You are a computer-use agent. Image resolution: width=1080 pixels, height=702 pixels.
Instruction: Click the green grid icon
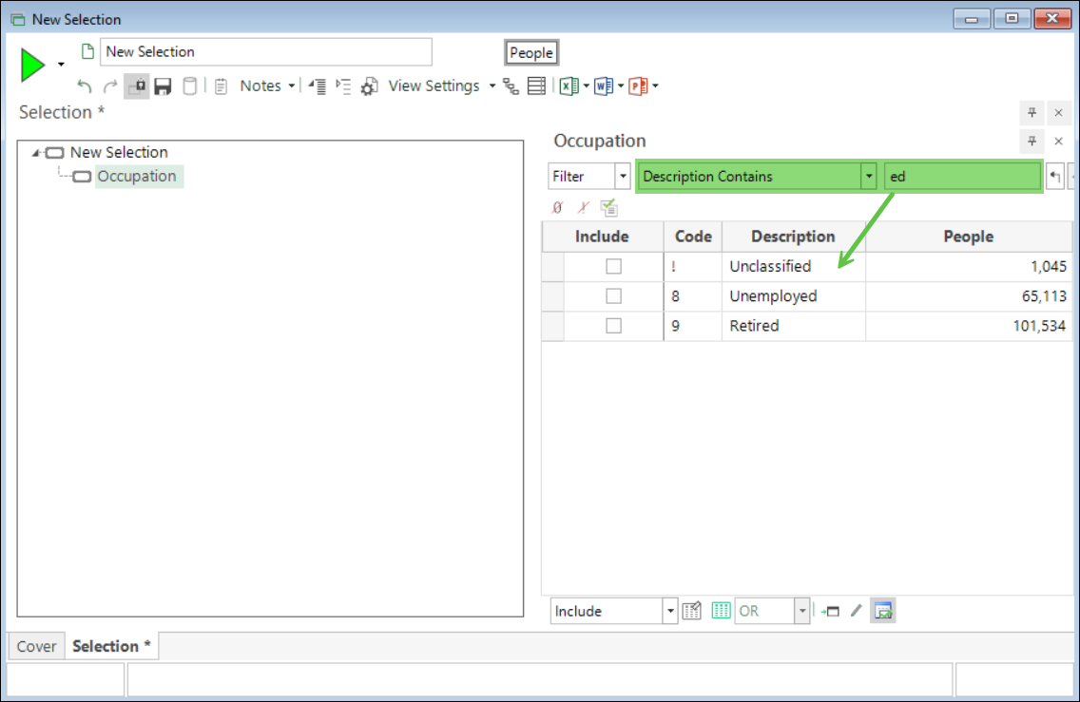[722, 611]
